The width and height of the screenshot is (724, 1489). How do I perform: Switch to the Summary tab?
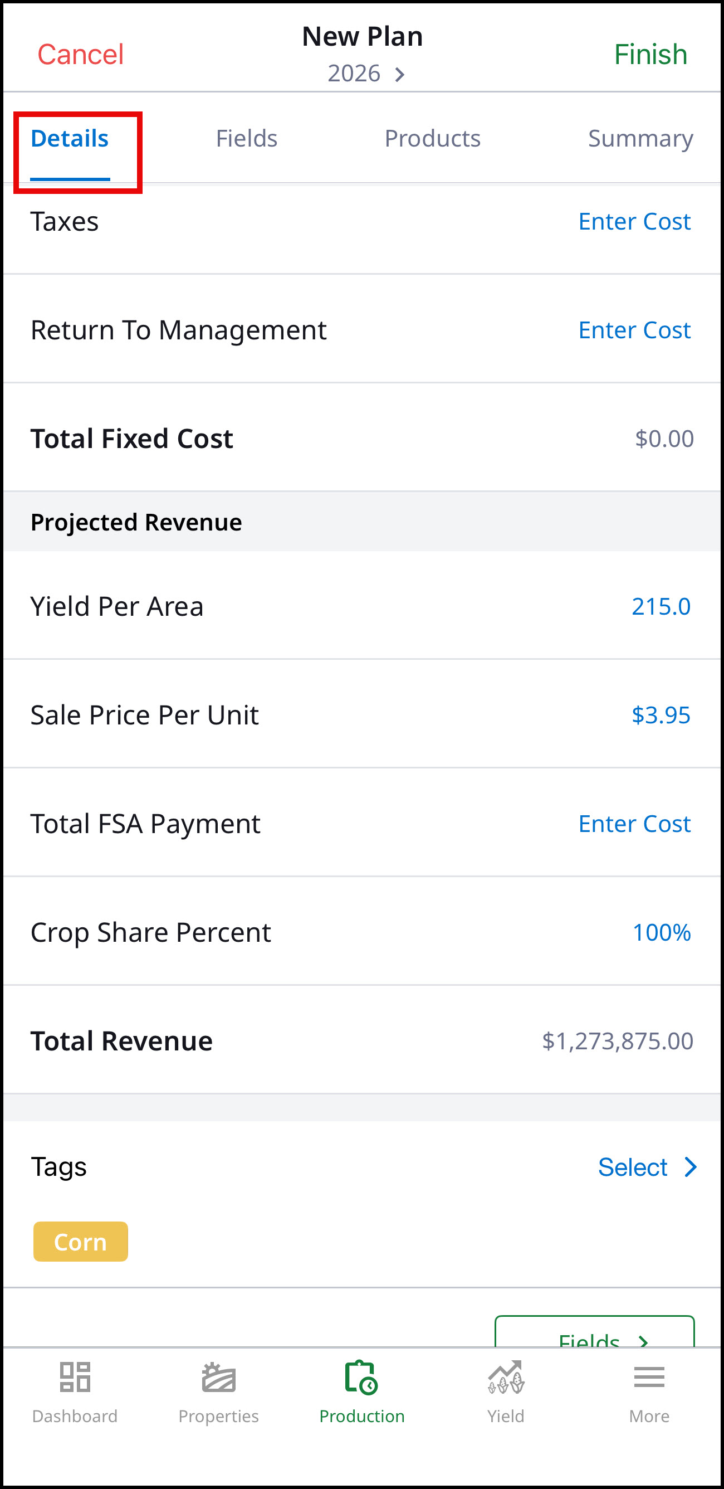click(x=640, y=139)
